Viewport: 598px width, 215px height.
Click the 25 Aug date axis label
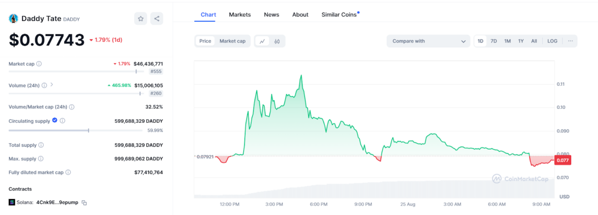pos(408,204)
